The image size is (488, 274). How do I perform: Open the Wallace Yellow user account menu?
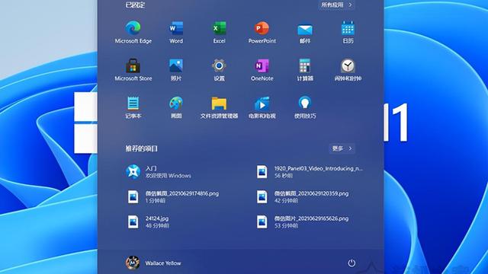tap(153, 263)
